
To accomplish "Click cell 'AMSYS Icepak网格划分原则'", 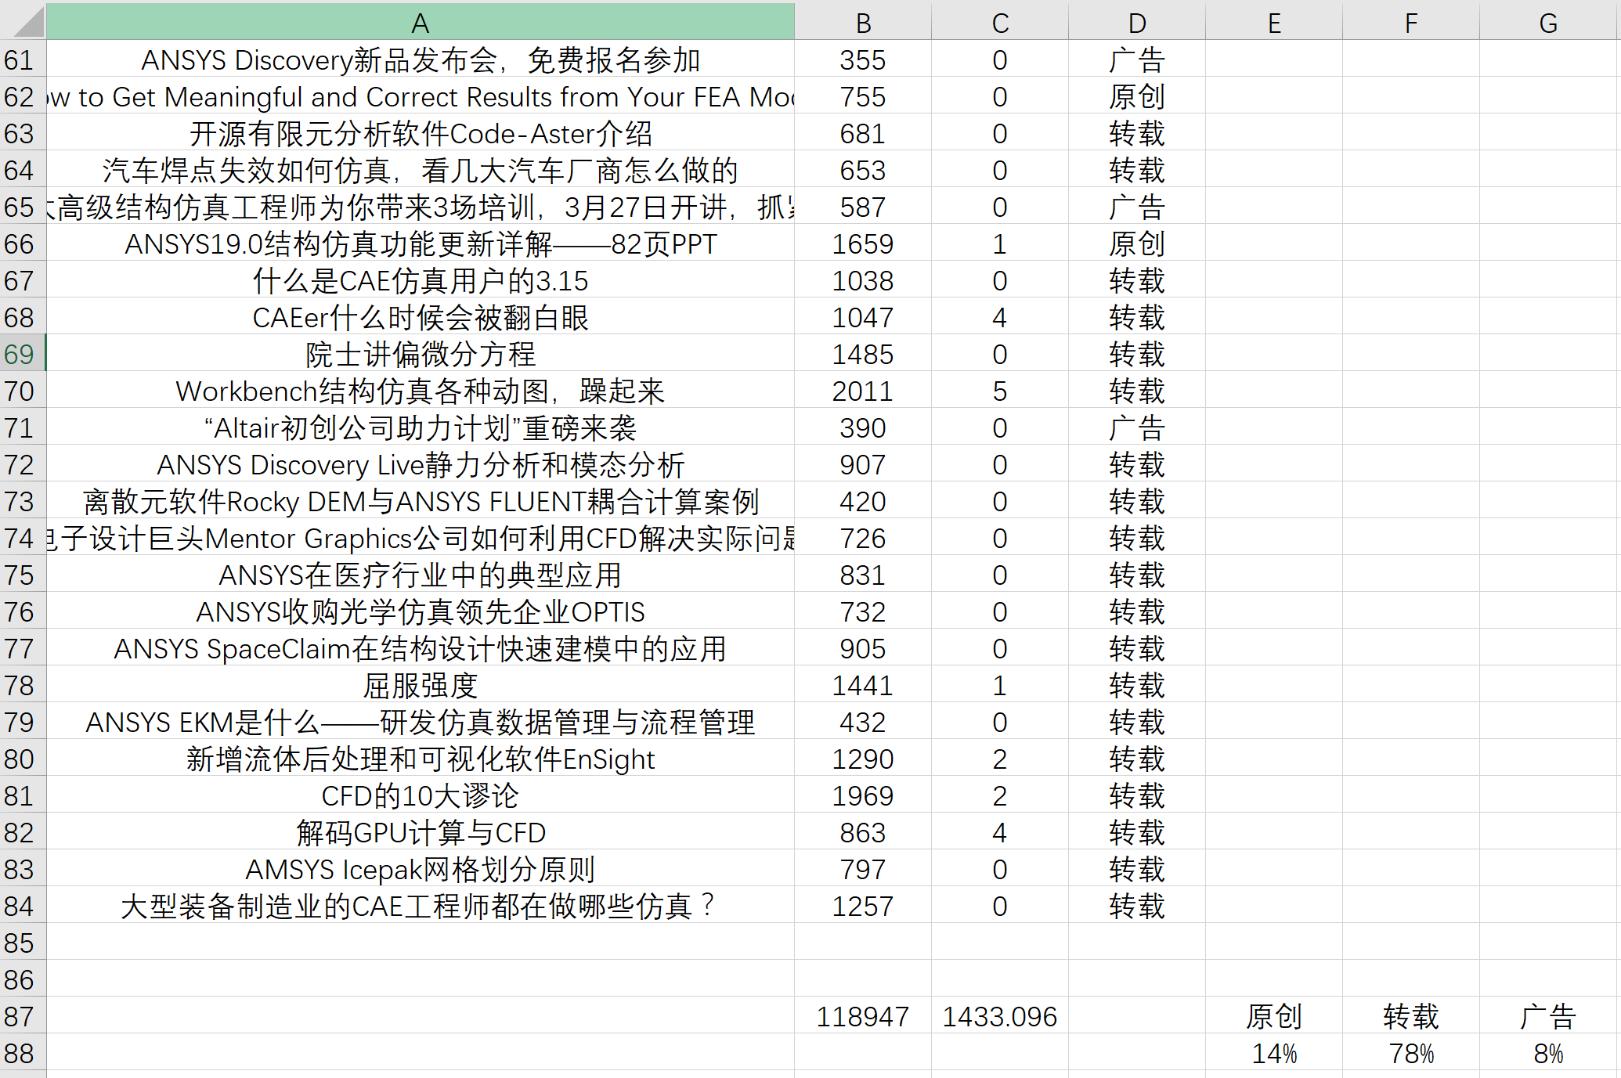I will (421, 870).
